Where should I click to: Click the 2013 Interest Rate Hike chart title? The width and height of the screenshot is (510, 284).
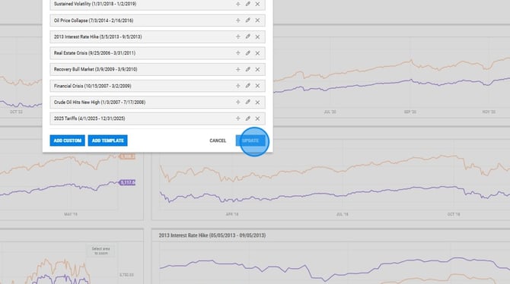[x=212, y=235]
